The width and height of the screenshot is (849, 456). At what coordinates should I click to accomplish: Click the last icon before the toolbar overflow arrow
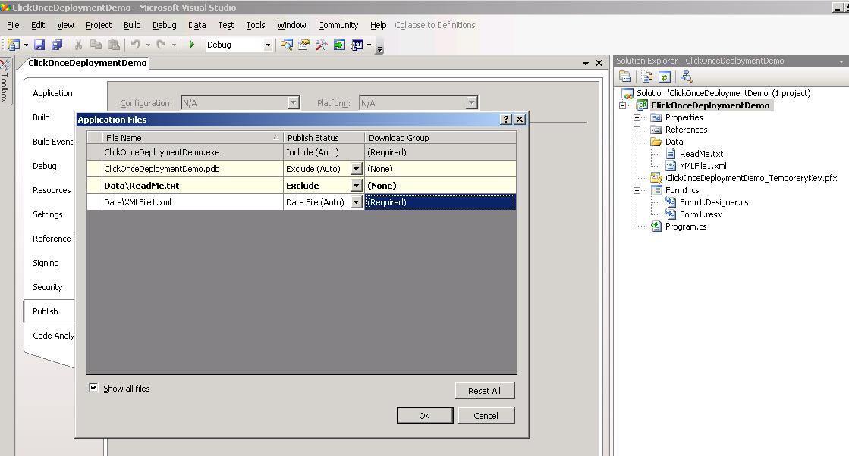[357, 45]
